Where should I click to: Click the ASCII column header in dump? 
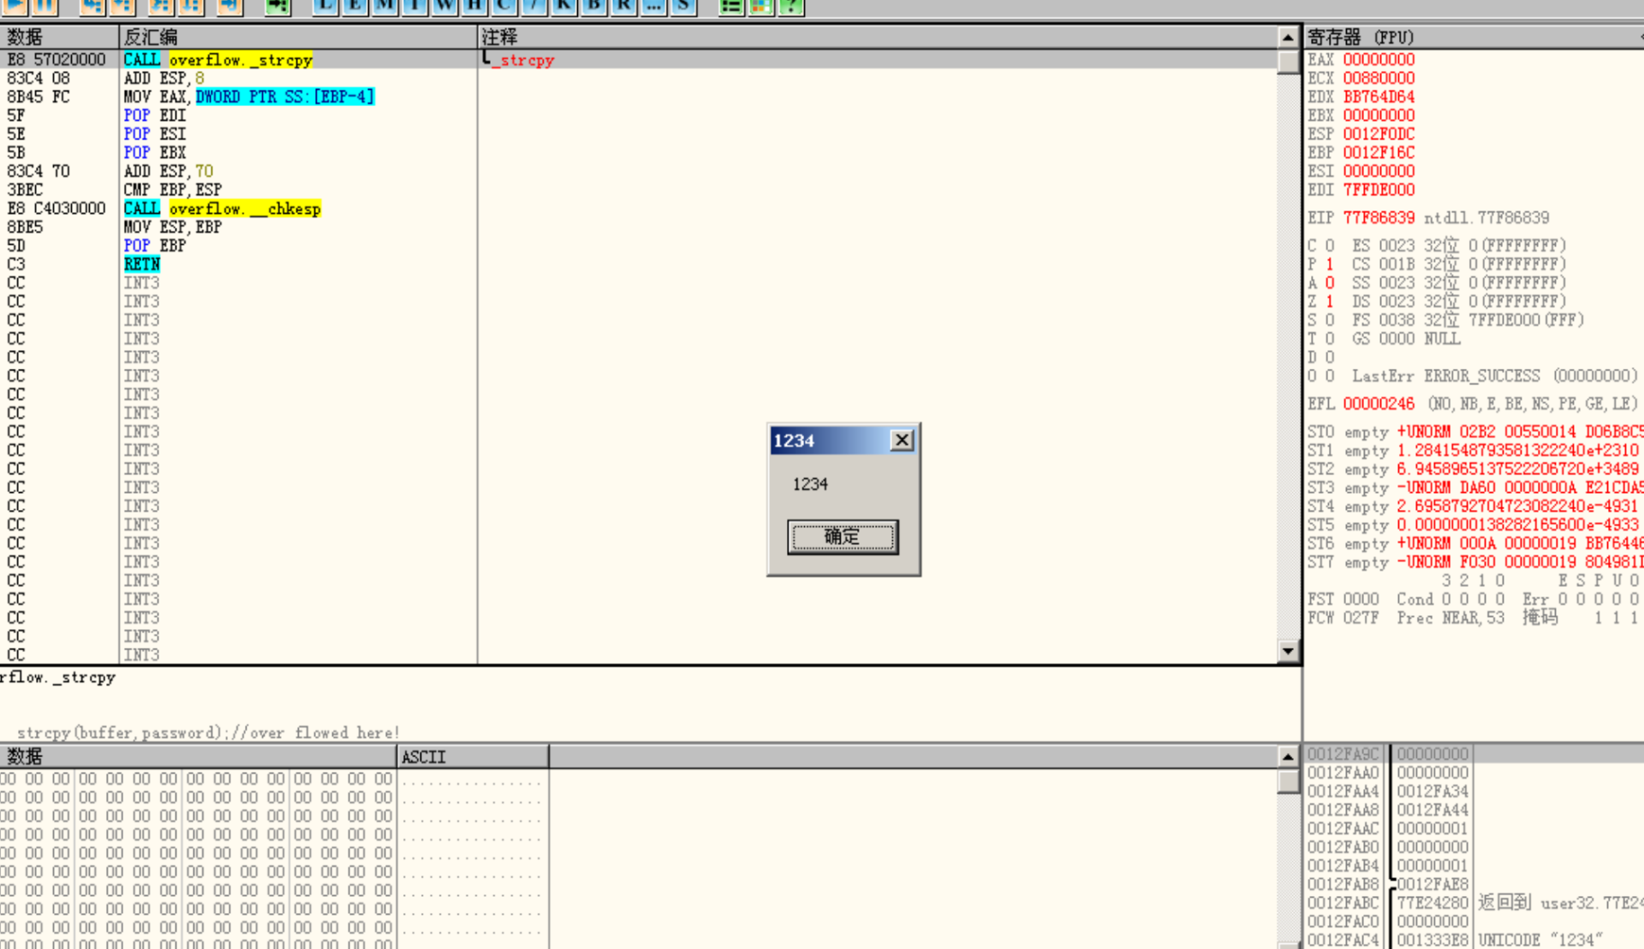point(424,756)
